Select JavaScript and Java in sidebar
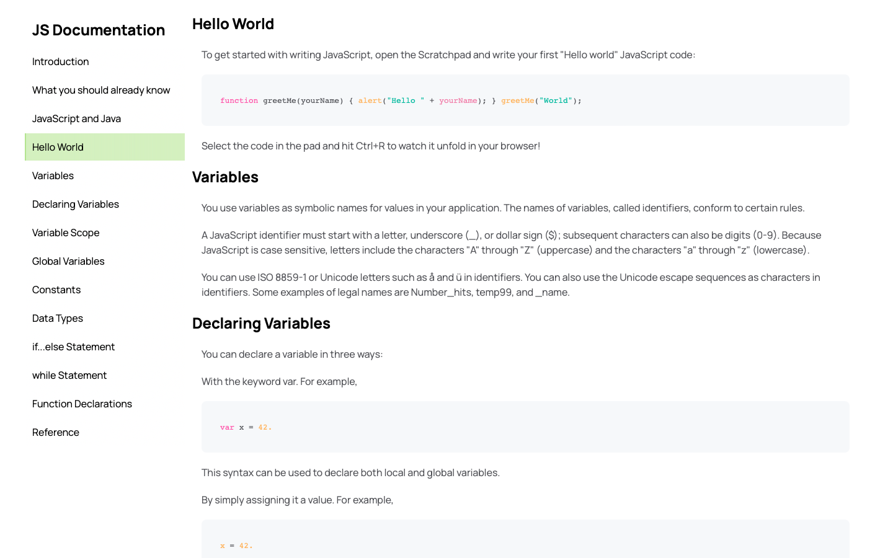The height and width of the screenshot is (558, 893). 76,118
